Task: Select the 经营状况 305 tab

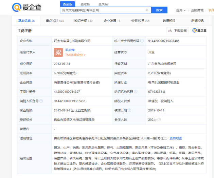Action: (140, 21)
